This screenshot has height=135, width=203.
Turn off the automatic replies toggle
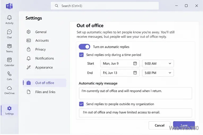coord(84,47)
